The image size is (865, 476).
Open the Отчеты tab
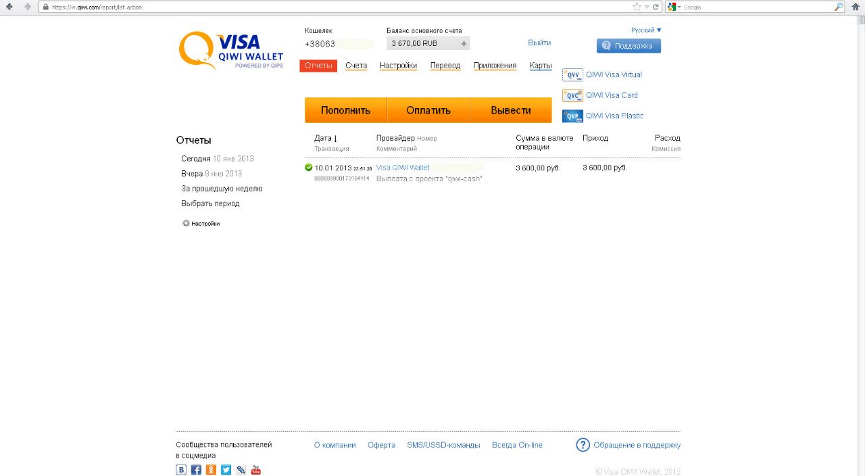click(318, 66)
